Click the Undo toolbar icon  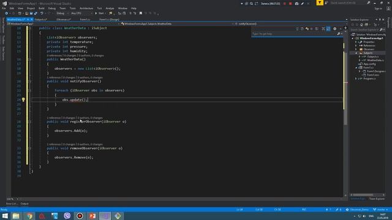(x=42, y=13)
